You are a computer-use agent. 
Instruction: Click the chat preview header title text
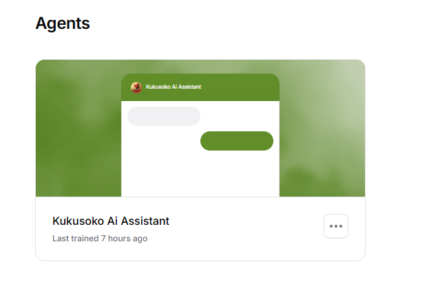[x=174, y=87]
